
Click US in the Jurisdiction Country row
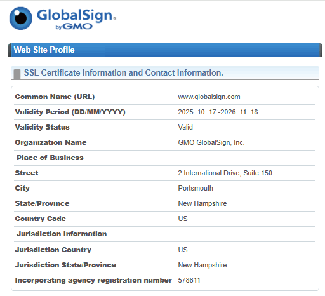(x=183, y=250)
